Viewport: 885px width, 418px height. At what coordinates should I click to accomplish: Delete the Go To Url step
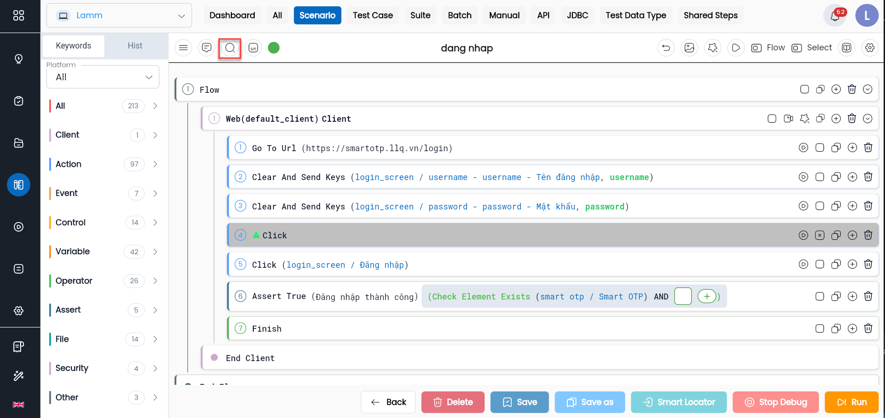868,147
